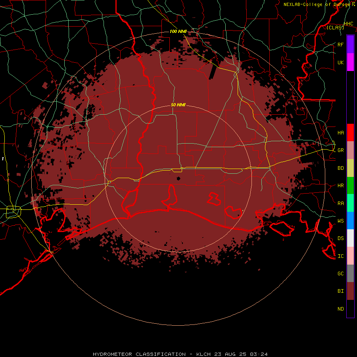Click the RA light green legend swatch
The width and height of the screenshot is (357, 357).
click(x=350, y=203)
